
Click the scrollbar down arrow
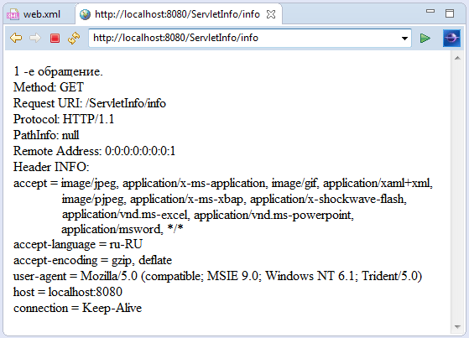click(x=457, y=327)
